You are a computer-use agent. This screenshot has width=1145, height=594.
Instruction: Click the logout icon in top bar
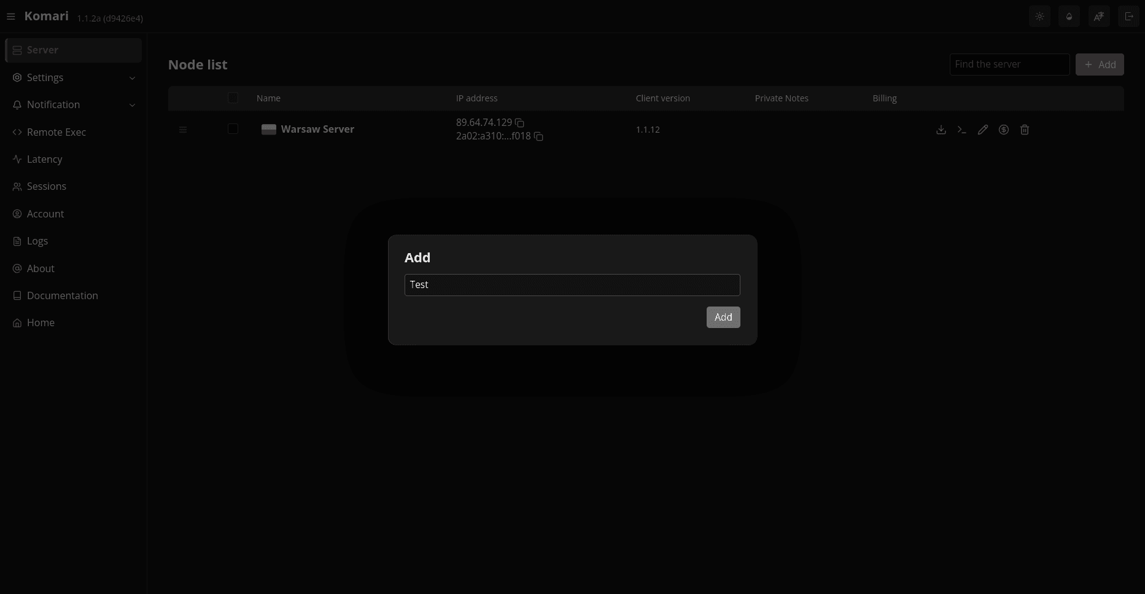pyautogui.click(x=1128, y=17)
